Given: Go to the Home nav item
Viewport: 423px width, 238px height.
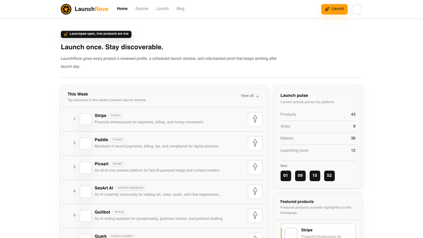Looking at the screenshot, I should pos(122,9).
